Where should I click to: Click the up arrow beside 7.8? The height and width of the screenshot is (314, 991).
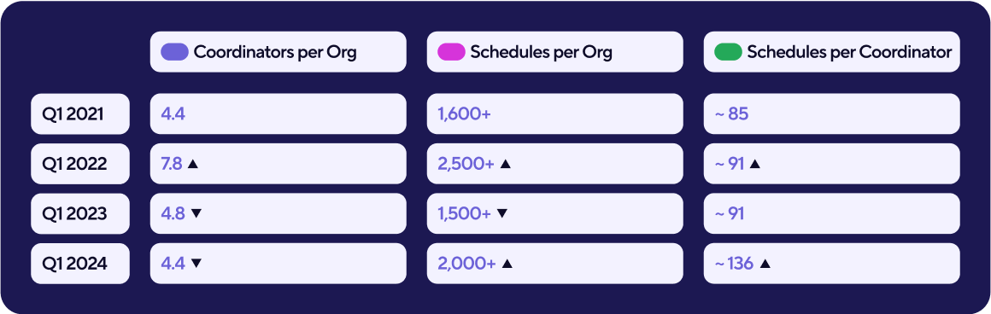(193, 165)
